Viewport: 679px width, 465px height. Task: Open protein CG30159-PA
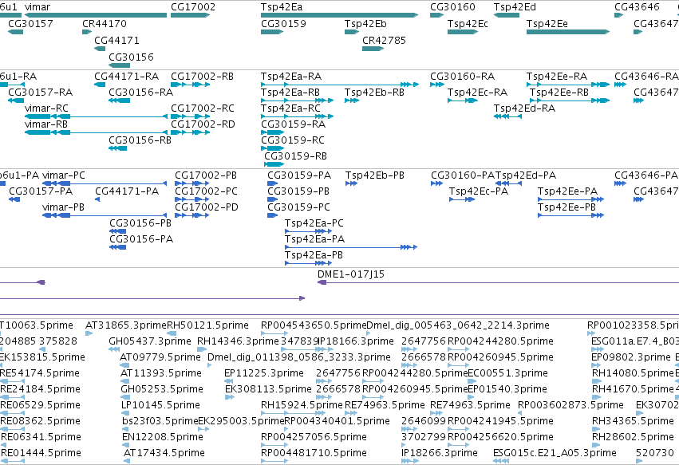[272, 183]
